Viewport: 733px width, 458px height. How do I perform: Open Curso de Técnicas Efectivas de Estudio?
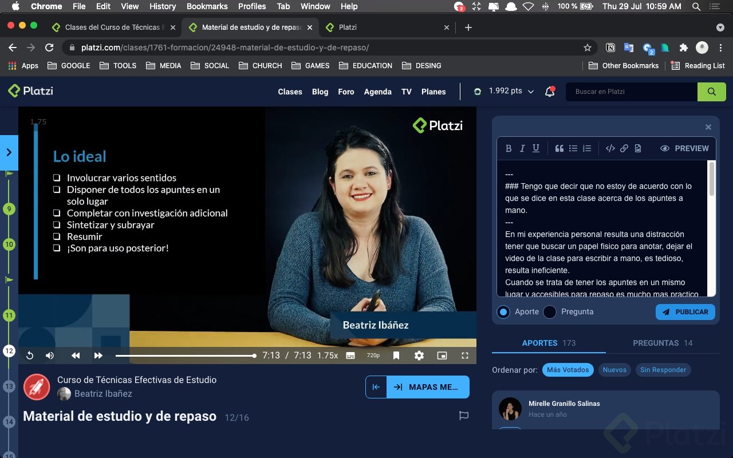137,380
